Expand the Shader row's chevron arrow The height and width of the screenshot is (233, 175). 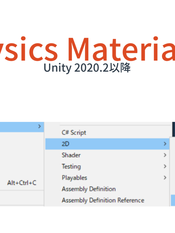[165, 155]
